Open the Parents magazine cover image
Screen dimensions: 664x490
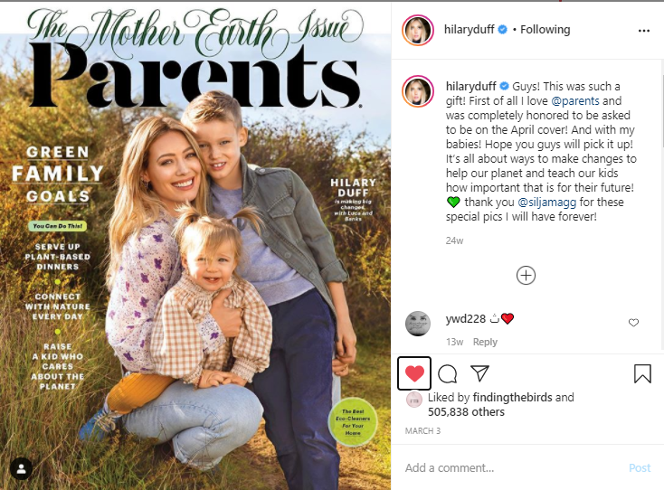click(x=195, y=245)
